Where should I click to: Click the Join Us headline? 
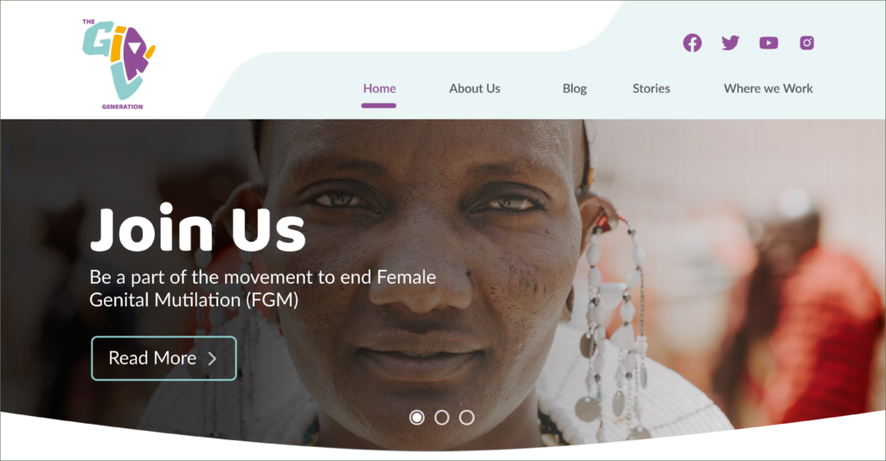coord(197,229)
